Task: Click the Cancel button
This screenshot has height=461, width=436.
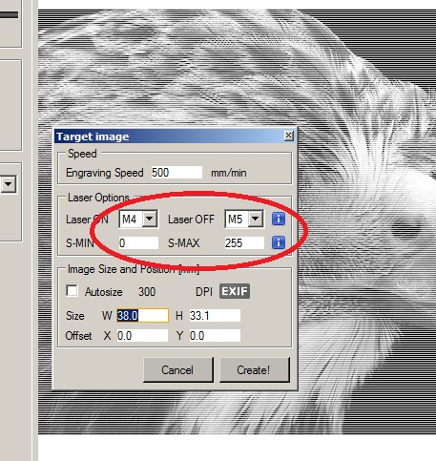Action: click(x=177, y=369)
